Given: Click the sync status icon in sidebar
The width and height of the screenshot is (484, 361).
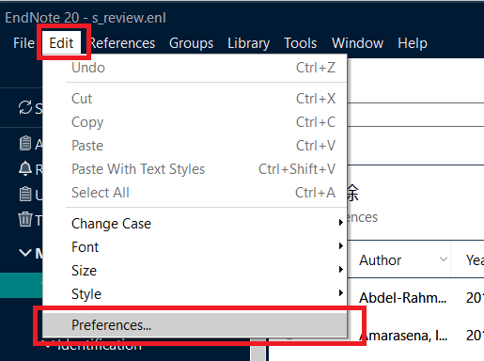Looking at the screenshot, I should click(x=25, y=107).
